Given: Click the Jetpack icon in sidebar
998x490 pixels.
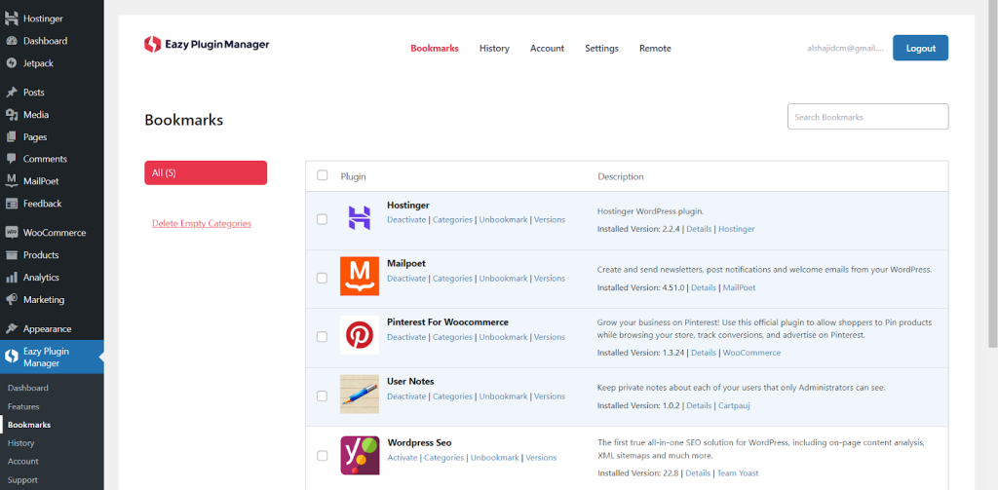Looking at the screenshot, I should coord(12,63).
